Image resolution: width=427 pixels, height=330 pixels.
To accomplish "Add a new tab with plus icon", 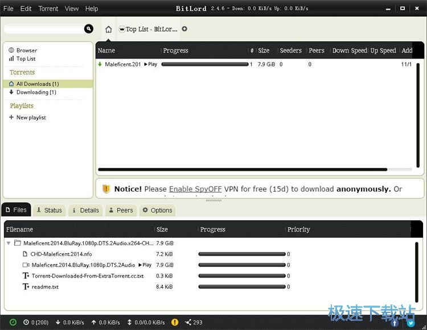I will pos(184,28).
